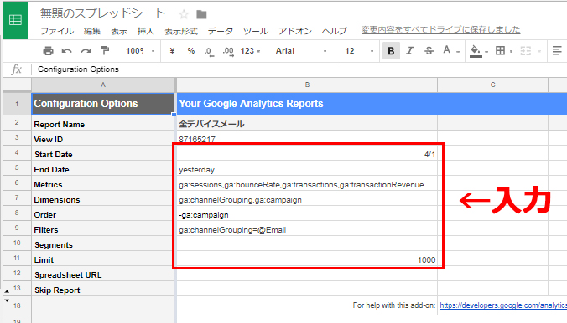Image resolution: width=567 pixels, height=323 pixels.
Task: Open horizontal align options
Action: tap(557, 51)
